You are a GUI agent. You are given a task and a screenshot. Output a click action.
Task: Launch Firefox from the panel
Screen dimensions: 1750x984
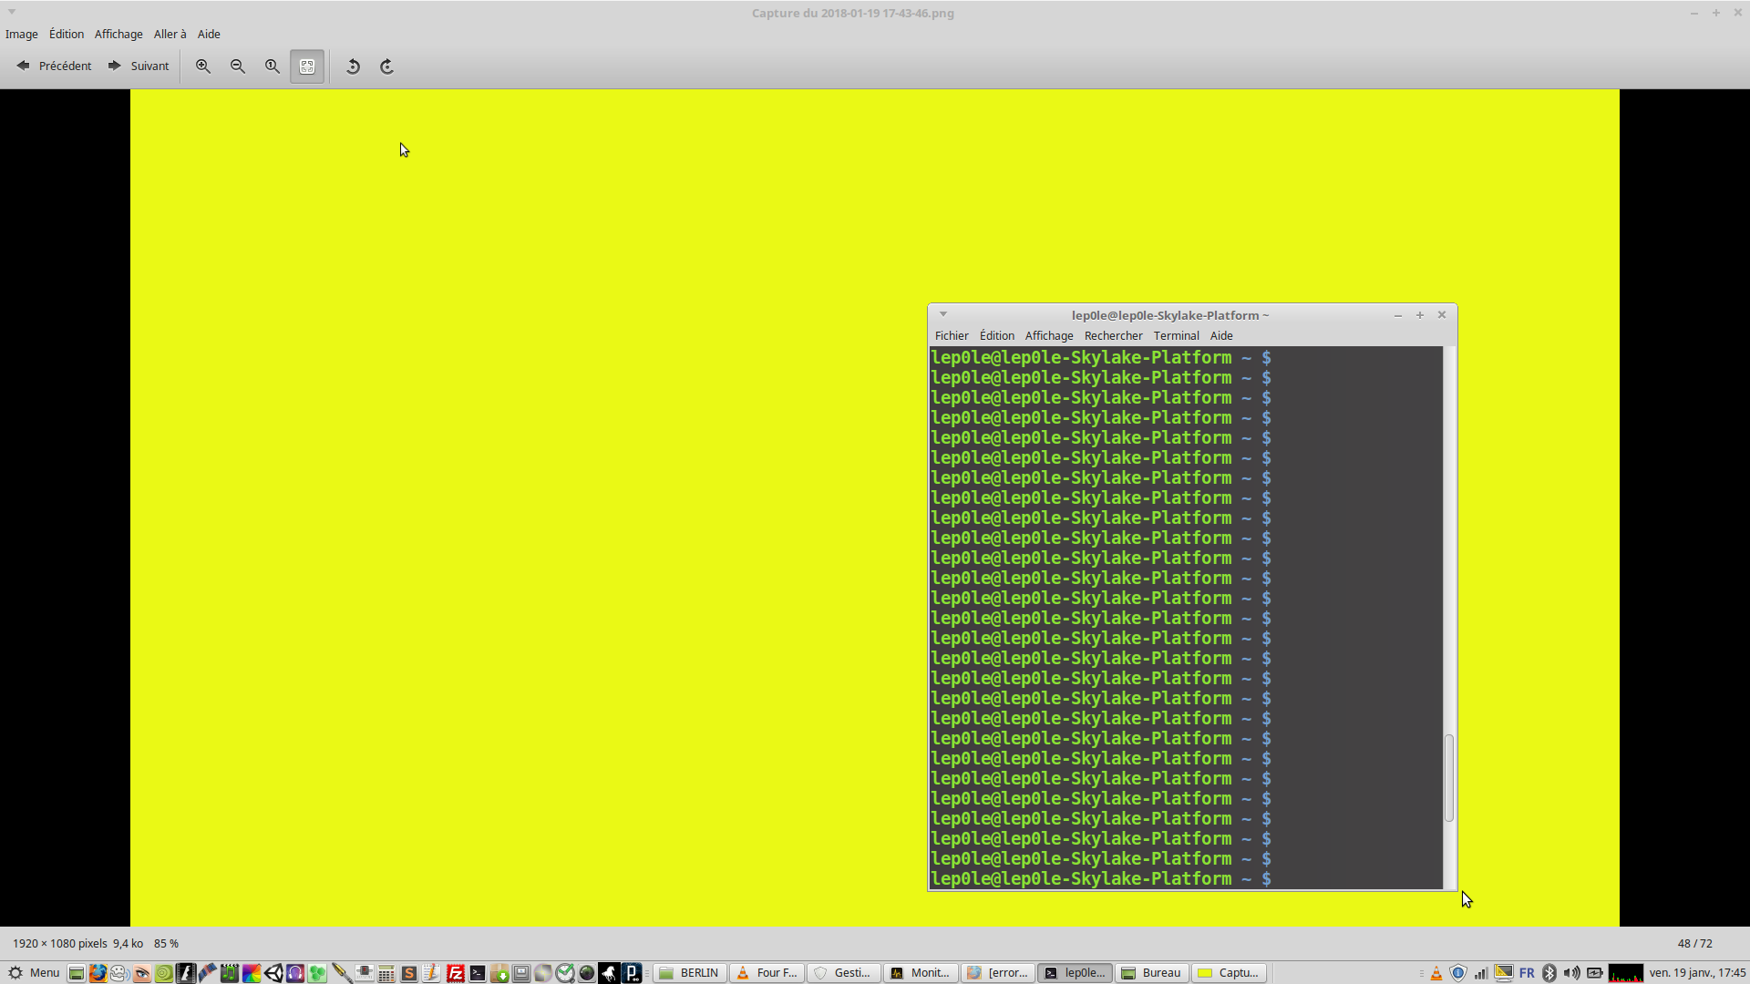point(98,973)
